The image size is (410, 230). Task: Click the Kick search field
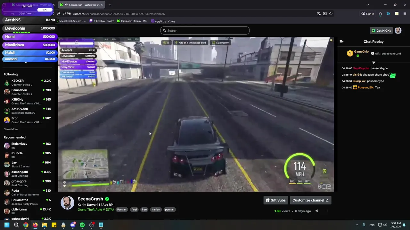pyautogui.click(x=205, y=31)
